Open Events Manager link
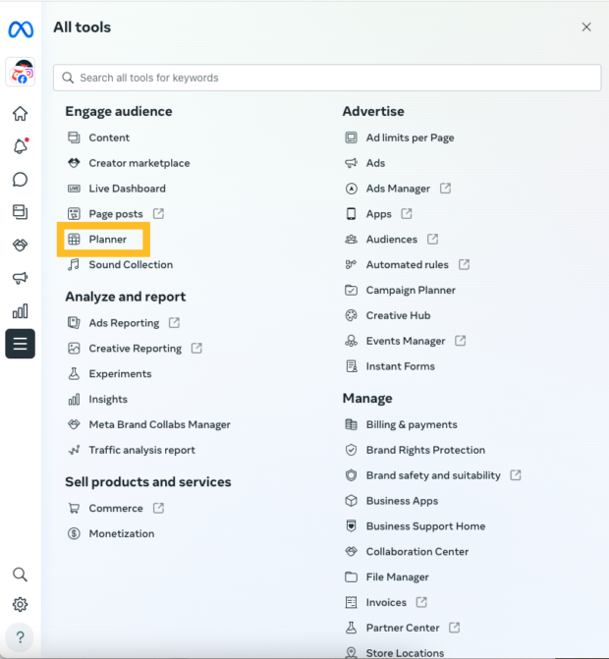Viewport: 609px width, 659px height. 405,341
